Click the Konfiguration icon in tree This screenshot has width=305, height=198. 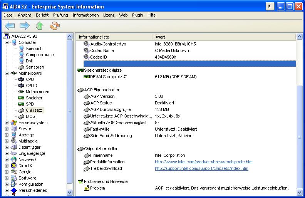[14, 184]
